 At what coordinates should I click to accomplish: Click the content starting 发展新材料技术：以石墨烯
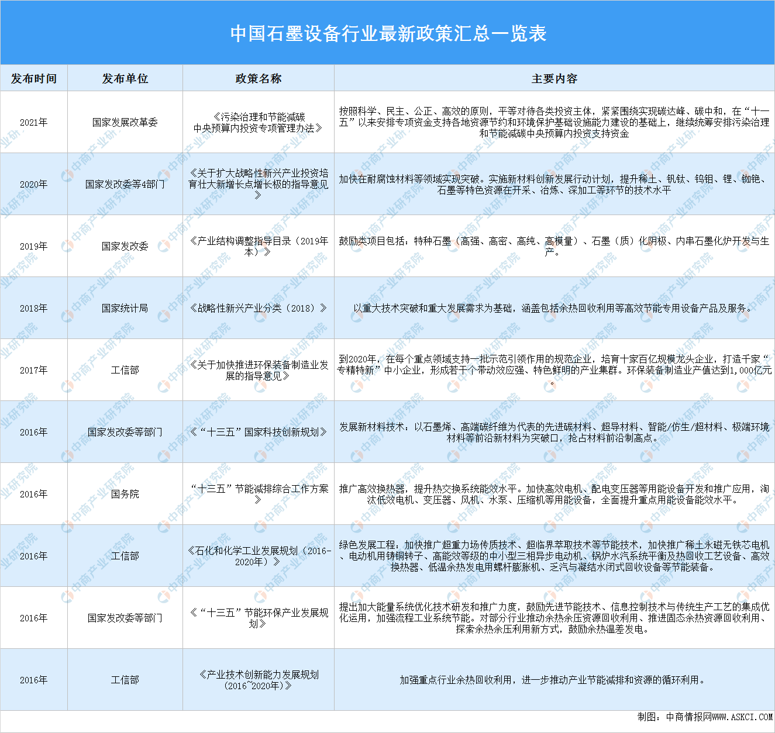coord(554,432)
